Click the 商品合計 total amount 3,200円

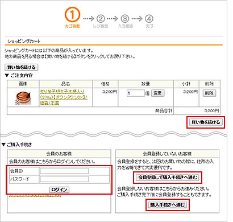pyautogui.click(x=211, y=110)
